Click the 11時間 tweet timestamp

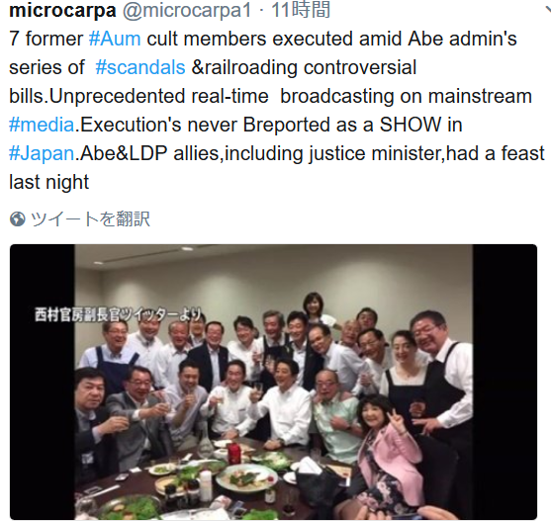point(301,10)
